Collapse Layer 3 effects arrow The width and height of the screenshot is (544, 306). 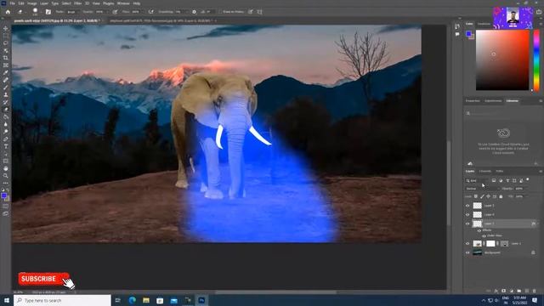(538, 224)
